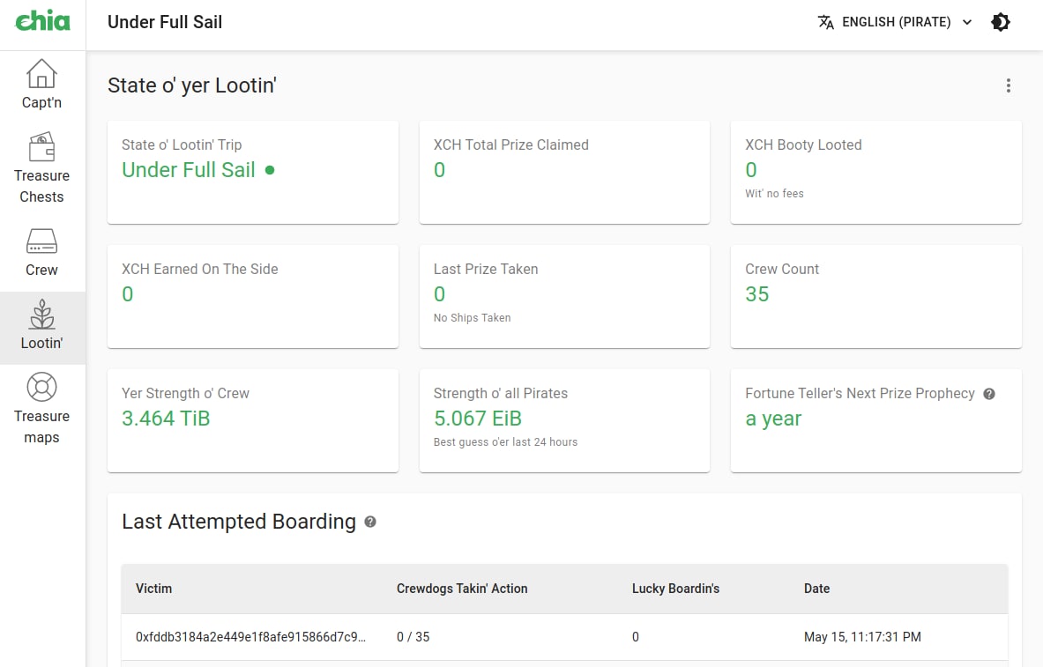
Task: Click the Victim column header
Action: tap(153, 589)
